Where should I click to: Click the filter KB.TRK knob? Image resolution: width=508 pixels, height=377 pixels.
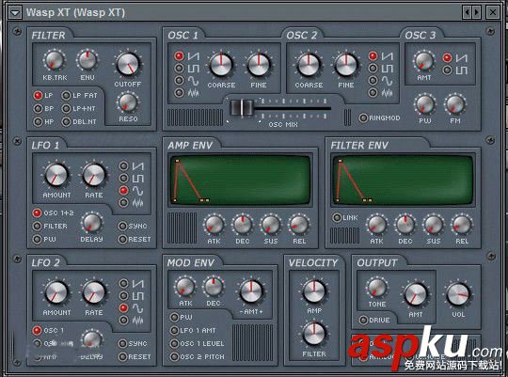click(x=55, y=60)
